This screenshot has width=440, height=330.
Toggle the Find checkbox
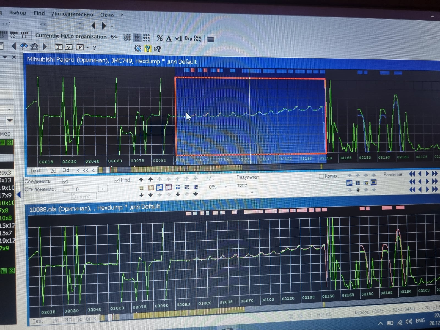point(117,180)
